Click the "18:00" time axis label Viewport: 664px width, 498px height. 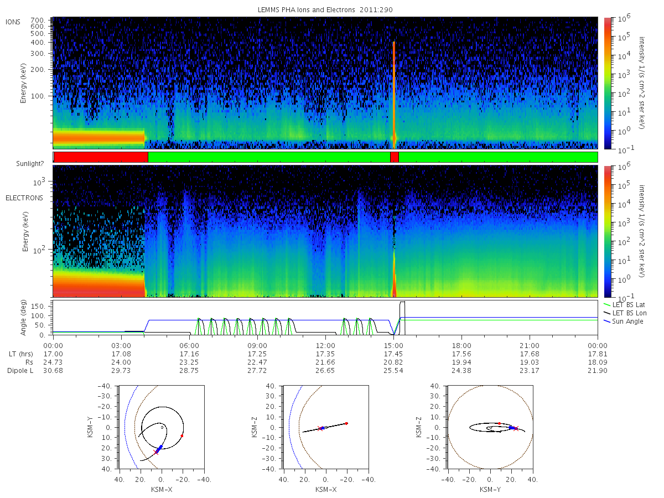click(x=461, y=346)
